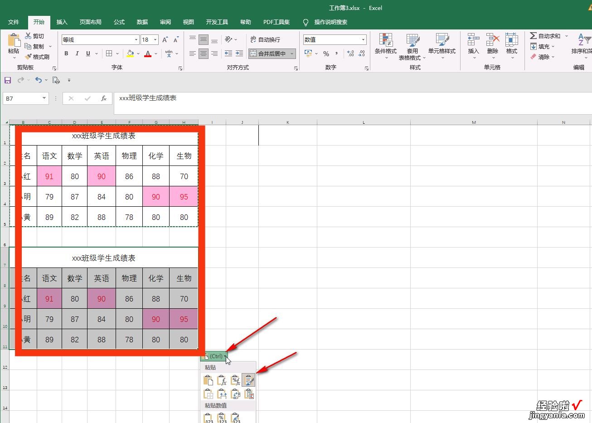Screen dimensions: 592x423
Task: Switch to the Insert (插入) tab
Action: 62,22
